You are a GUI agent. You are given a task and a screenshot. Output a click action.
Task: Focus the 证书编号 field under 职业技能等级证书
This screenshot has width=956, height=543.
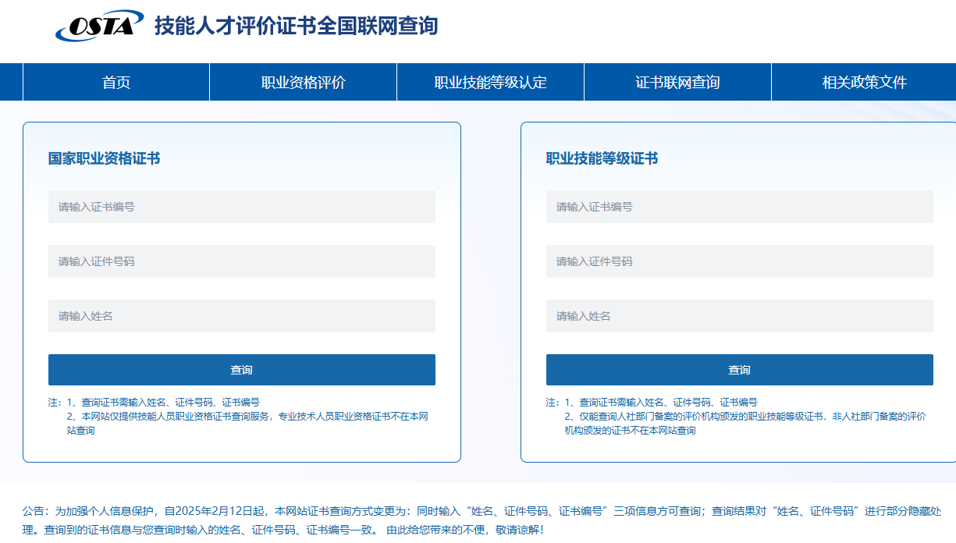click(739, 207)
